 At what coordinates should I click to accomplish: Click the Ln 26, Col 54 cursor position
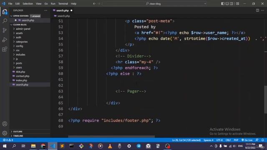tap(186, 140)
